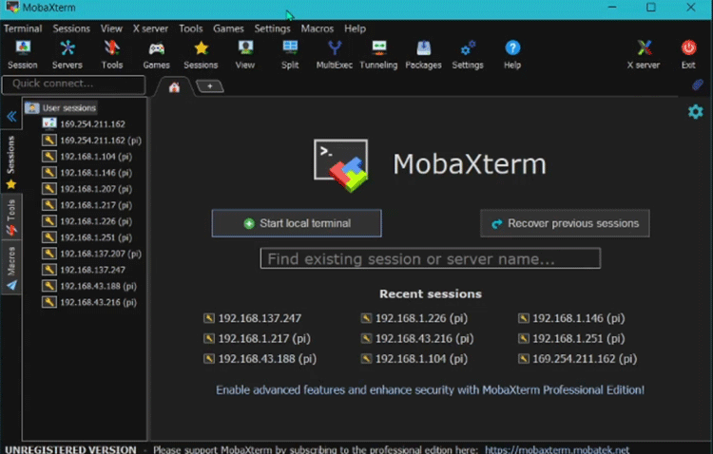713x454 pixels.
Task: Click Start local terminal button
Action: pos(297,223)
